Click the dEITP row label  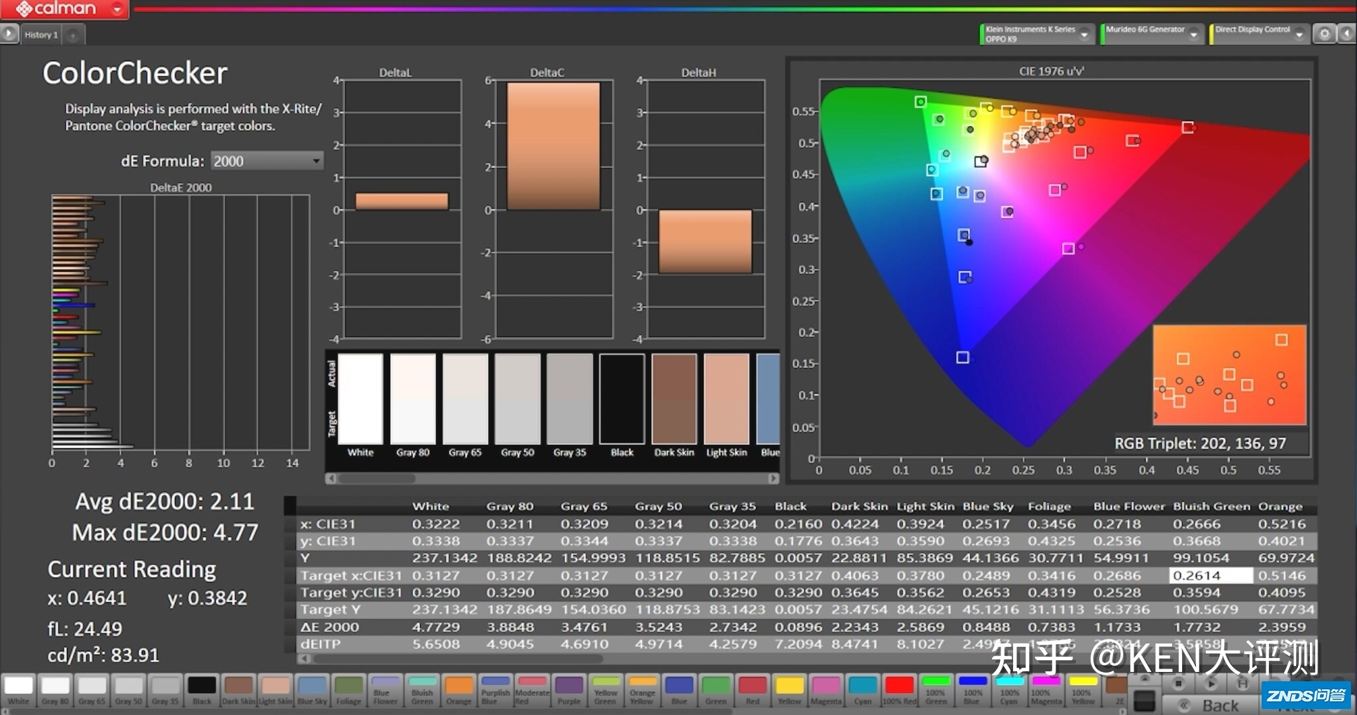click(x=320, y=644)
